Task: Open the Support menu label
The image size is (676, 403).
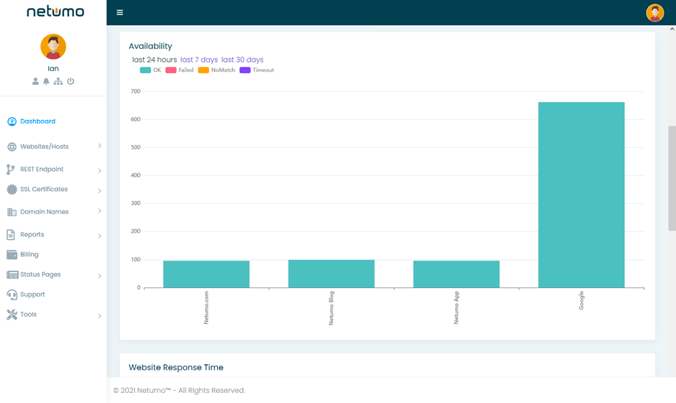Action: (x=33, y=295)
